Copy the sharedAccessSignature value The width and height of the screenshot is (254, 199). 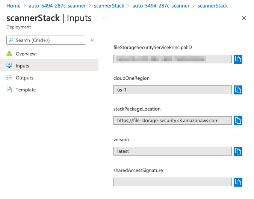pos(238,182)
